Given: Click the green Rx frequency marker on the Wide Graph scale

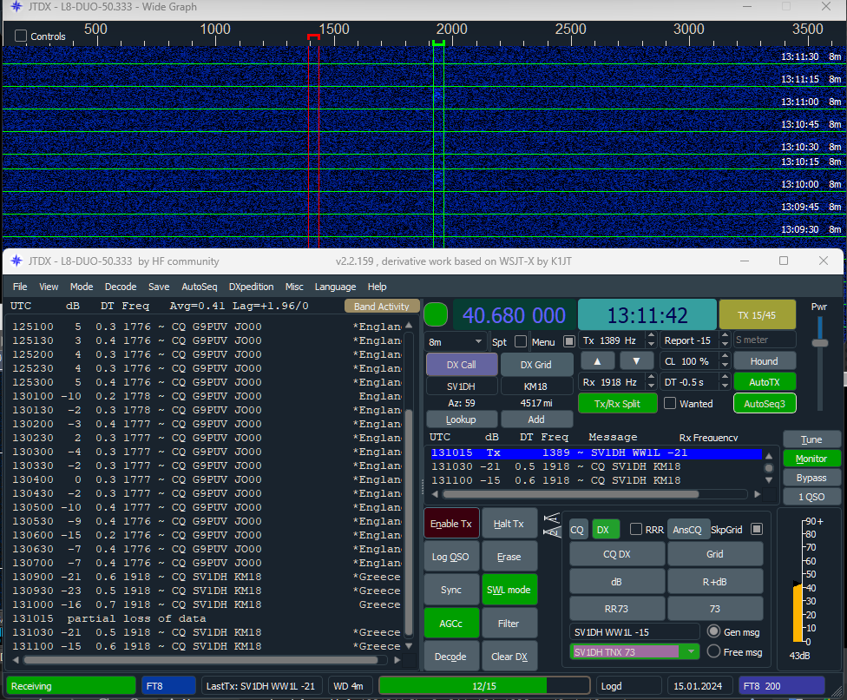Looking at the screenshot, I should click(438, 43).
